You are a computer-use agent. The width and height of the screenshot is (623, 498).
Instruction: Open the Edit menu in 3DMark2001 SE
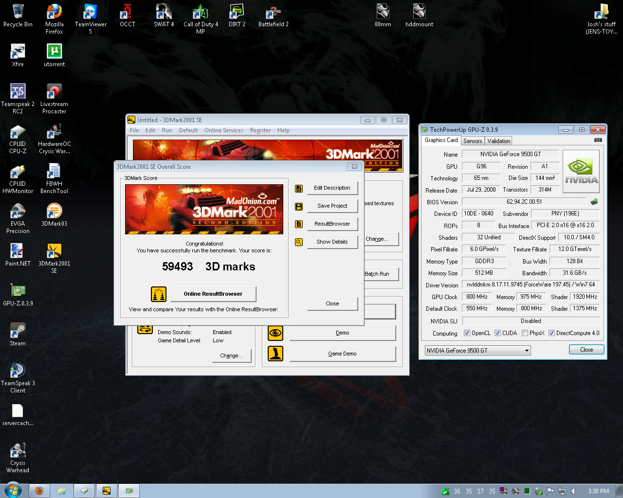[150, 130]
